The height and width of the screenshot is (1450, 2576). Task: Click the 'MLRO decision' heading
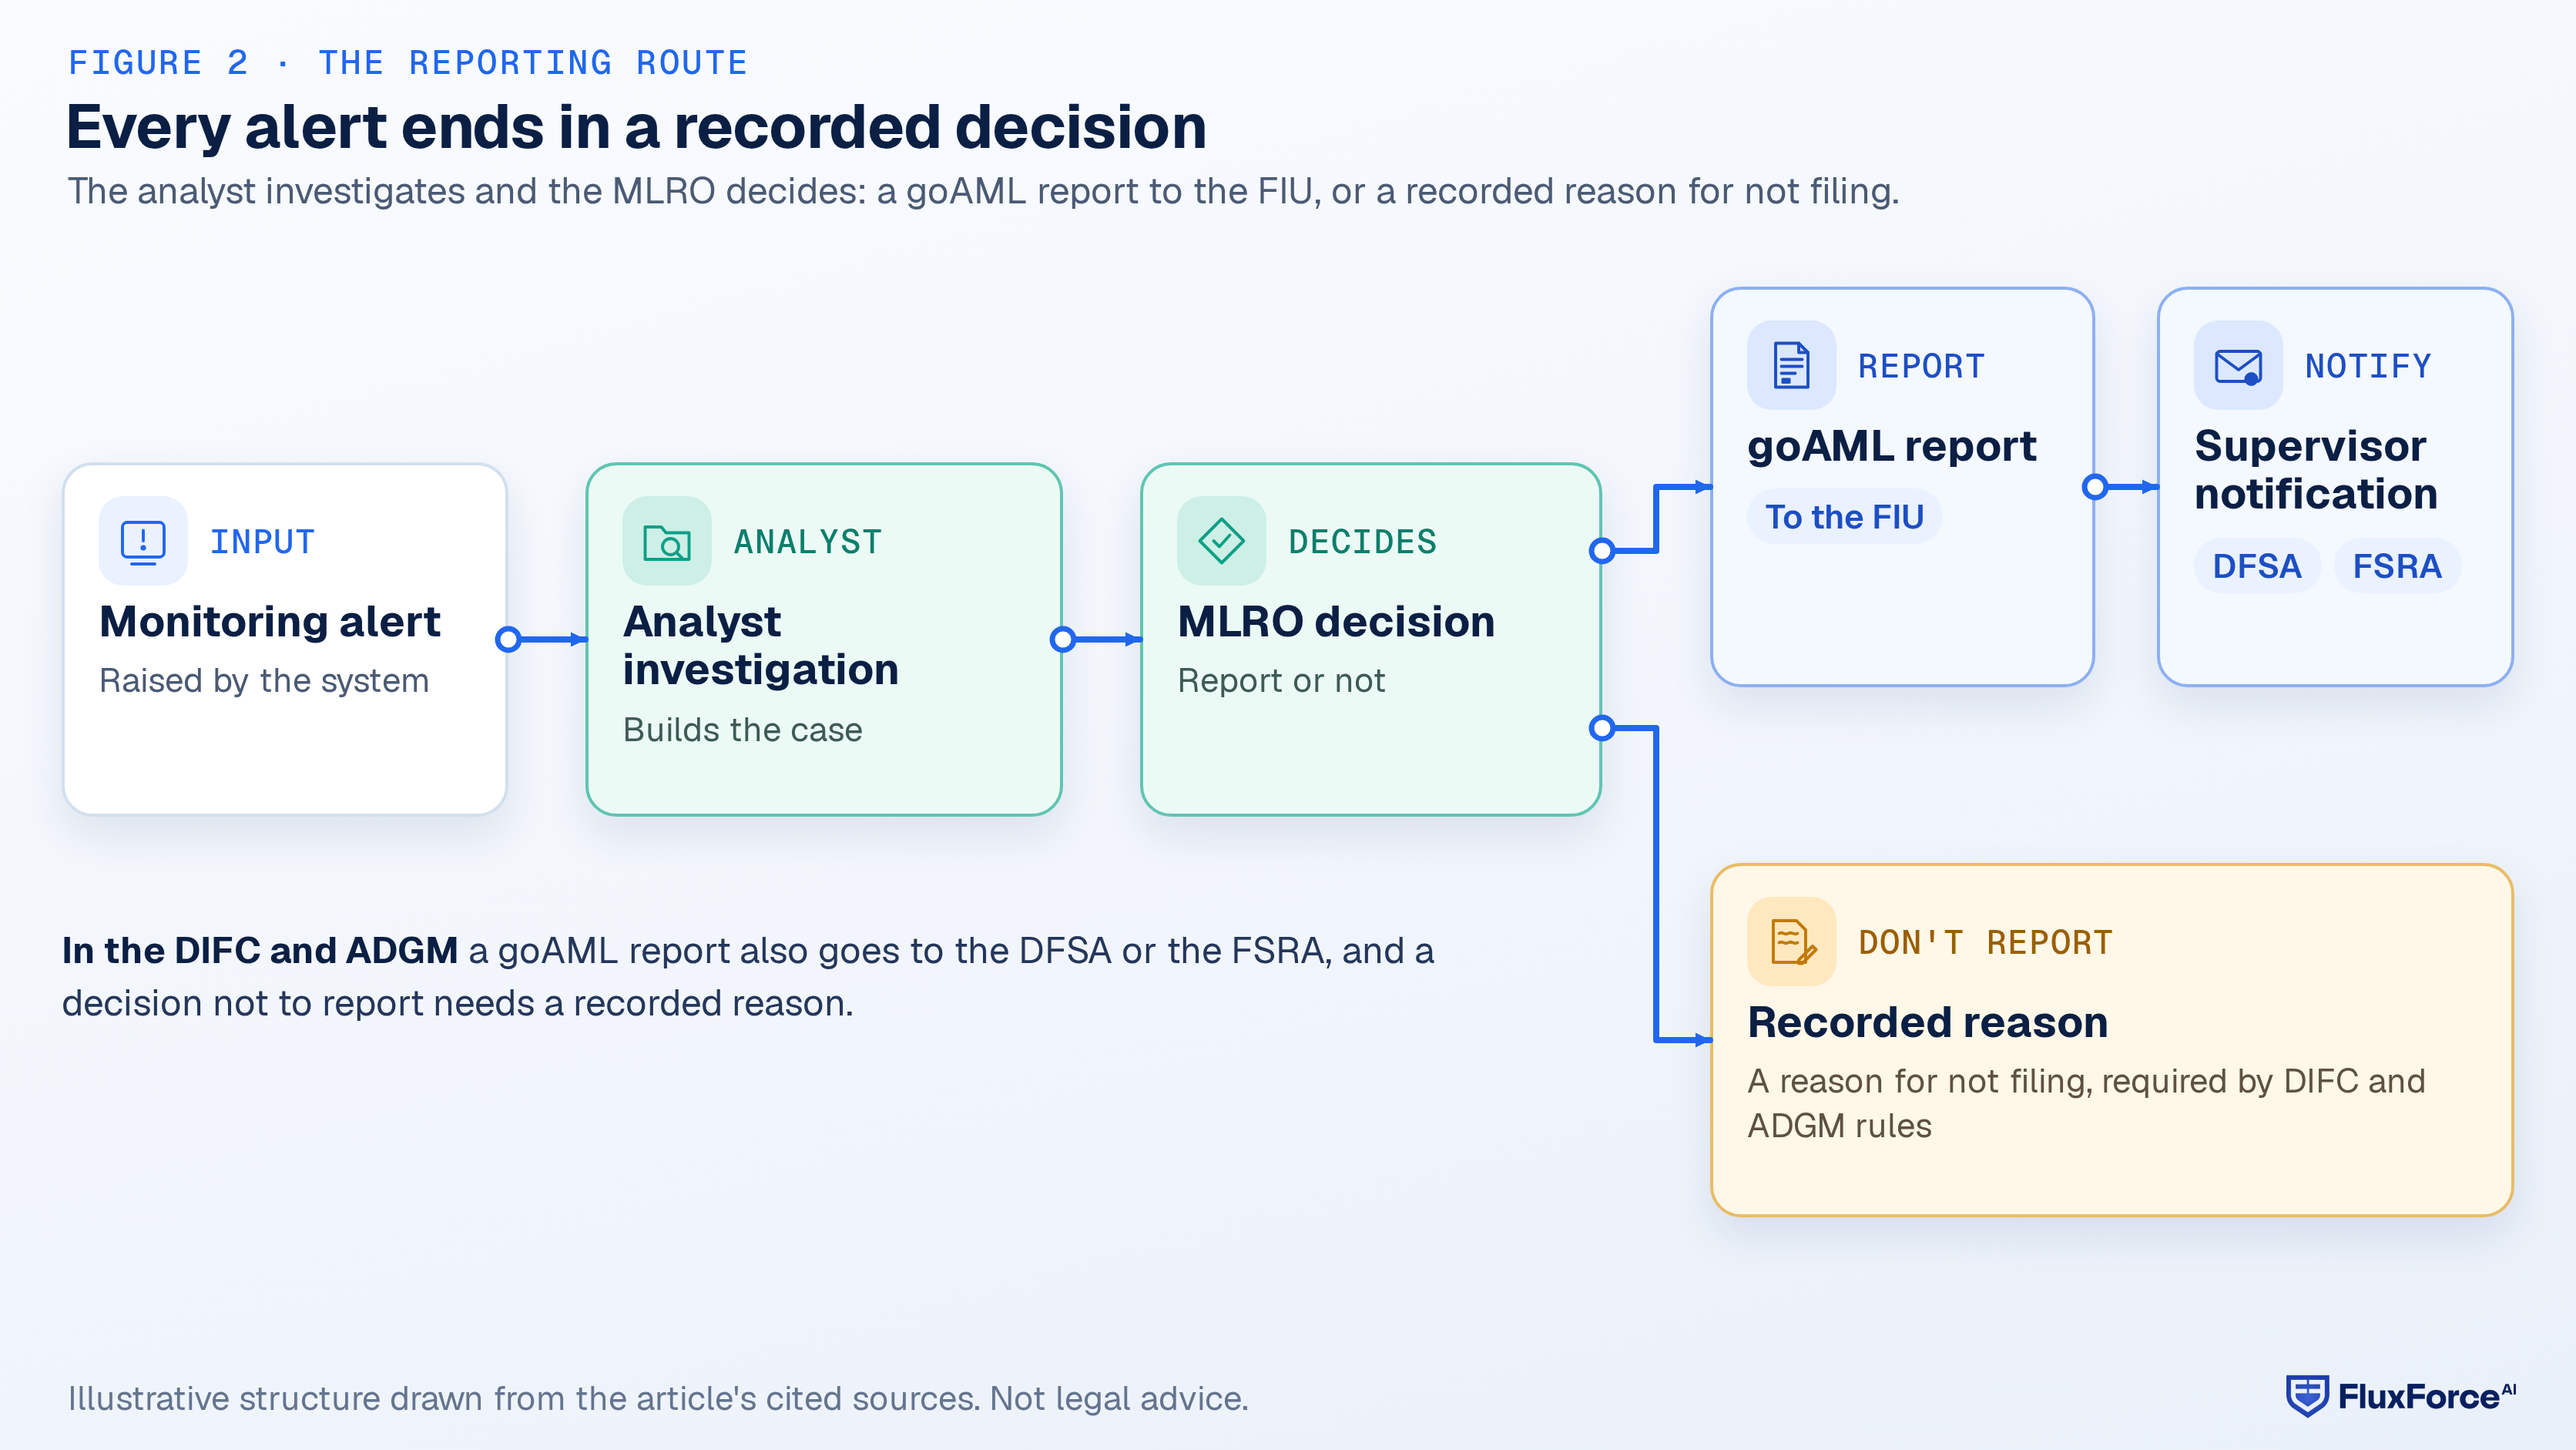[1336, 622]
